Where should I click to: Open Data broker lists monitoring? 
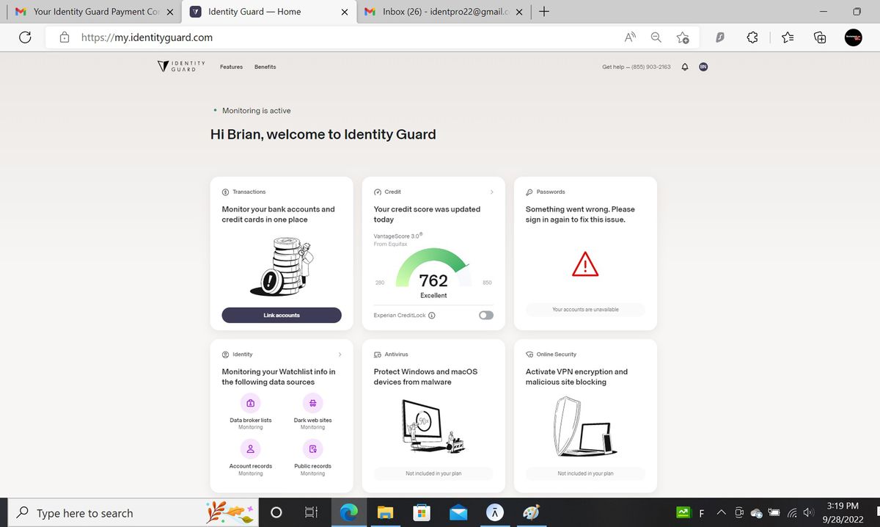[x=250, y=403]
